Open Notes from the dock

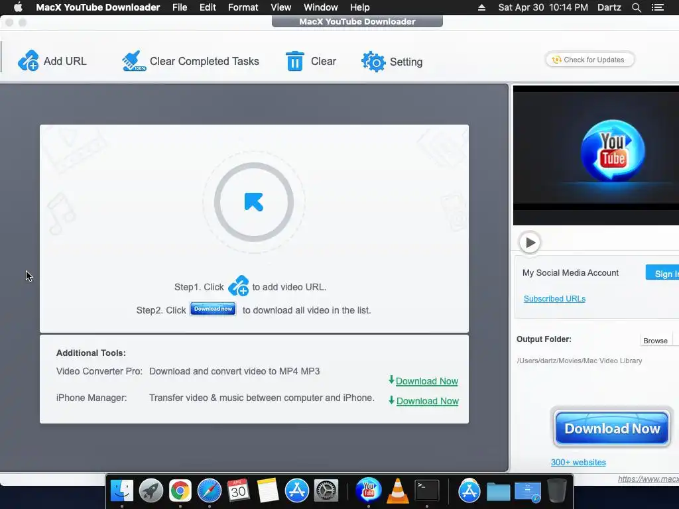pyautogui.click(x=268, y=490)
